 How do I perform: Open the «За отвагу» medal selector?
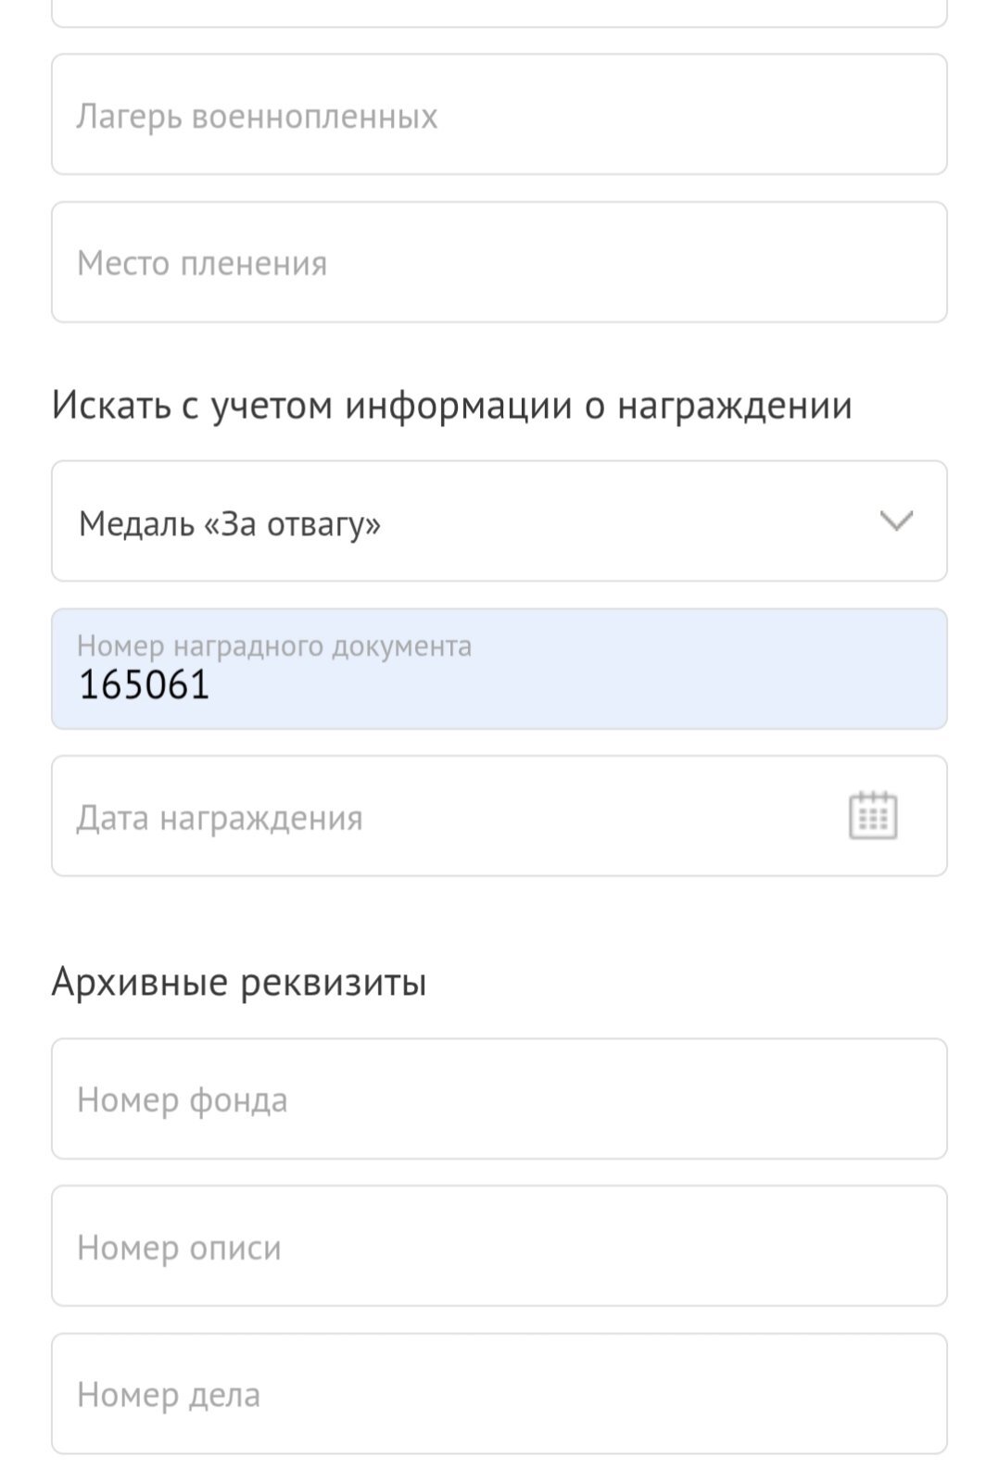[499, 521]
